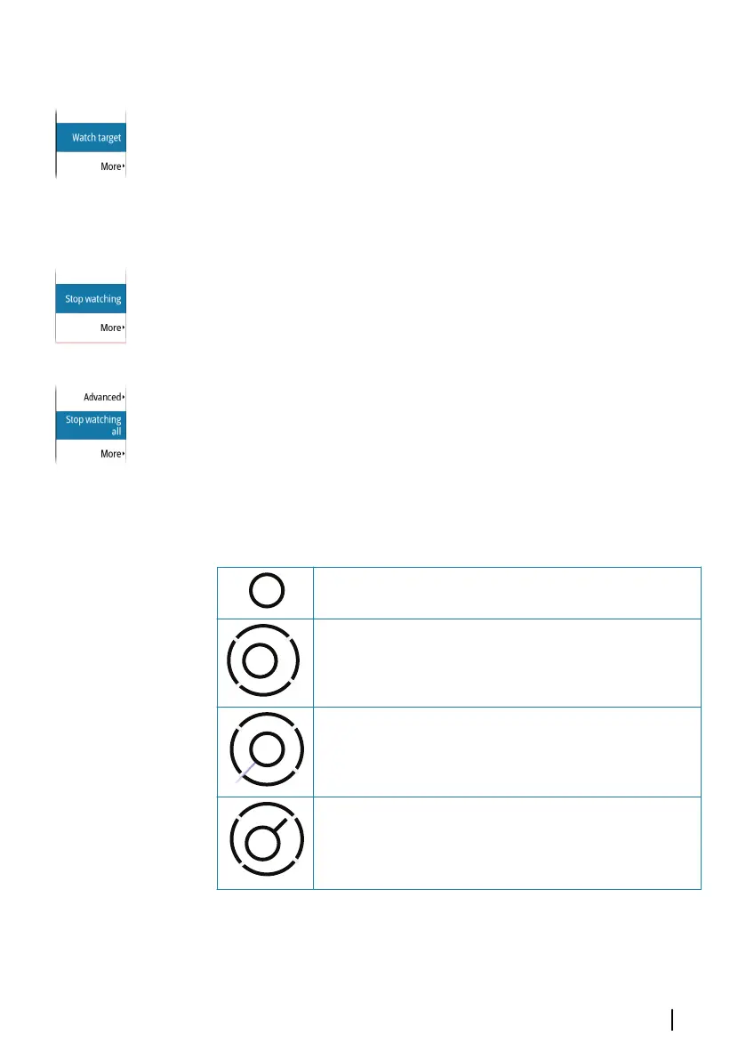Click the vertical bar at page bottom corner

click(x=671, y=1020)
